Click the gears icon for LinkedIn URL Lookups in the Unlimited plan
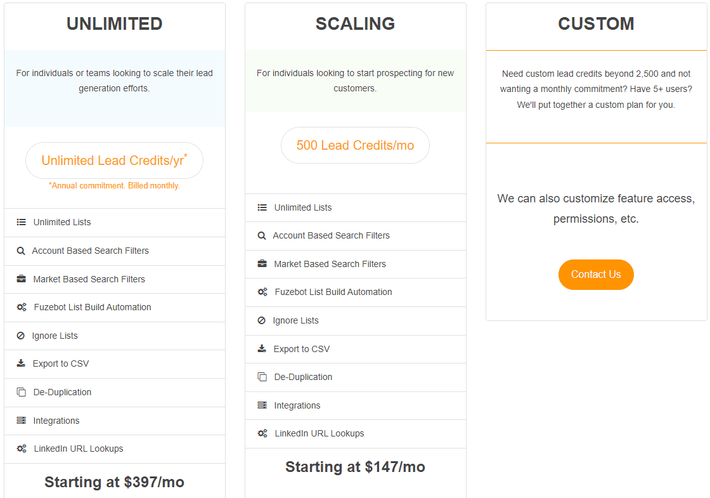The width and height of the screenshot is (710, 498). click(x=22, y=449)
